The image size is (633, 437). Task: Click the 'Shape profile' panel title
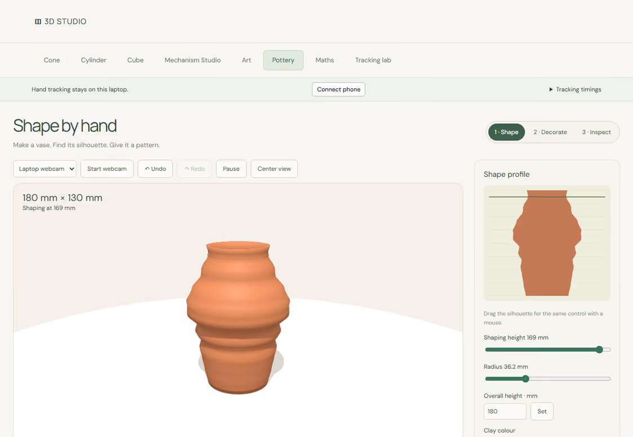click(507, 175)
